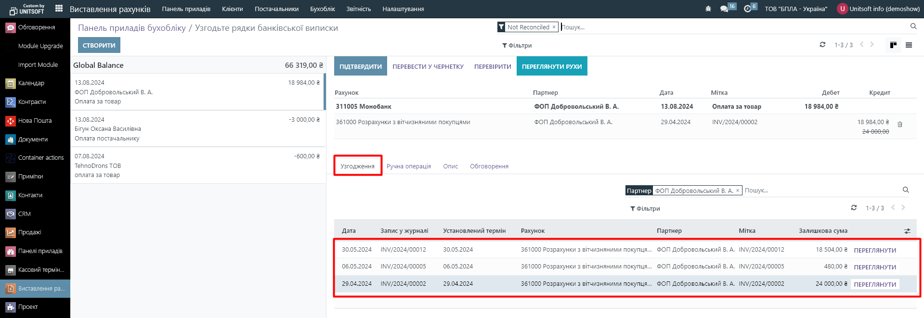924x318 pixels.
Task: Click ПЕРЕГЛЯНУТИ for INV/2024/00012 row
Action: coord(874,250)
